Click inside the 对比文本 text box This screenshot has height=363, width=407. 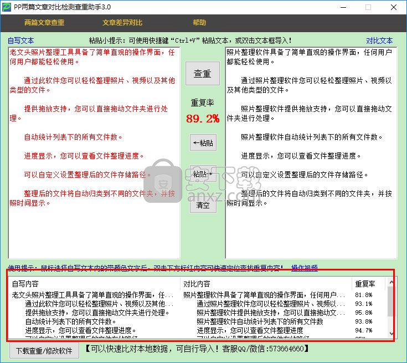[x=311, y=153]
